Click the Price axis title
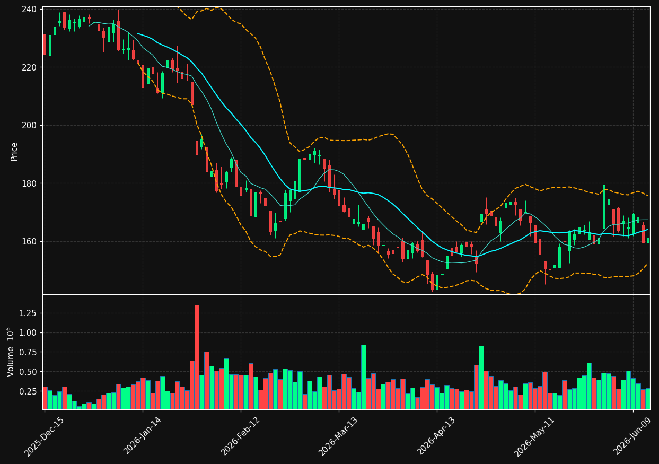 [x=14, y=151]
